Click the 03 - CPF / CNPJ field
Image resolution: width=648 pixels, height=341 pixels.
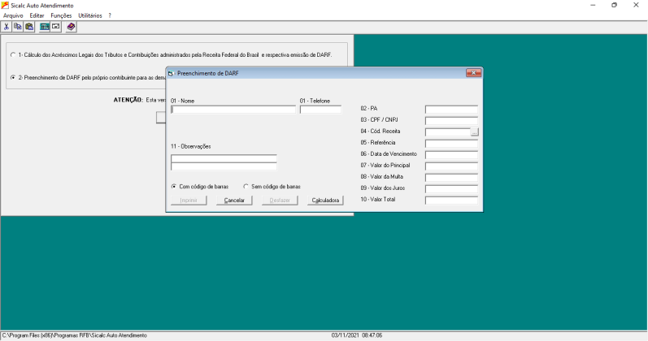click(x=451, y=120)
